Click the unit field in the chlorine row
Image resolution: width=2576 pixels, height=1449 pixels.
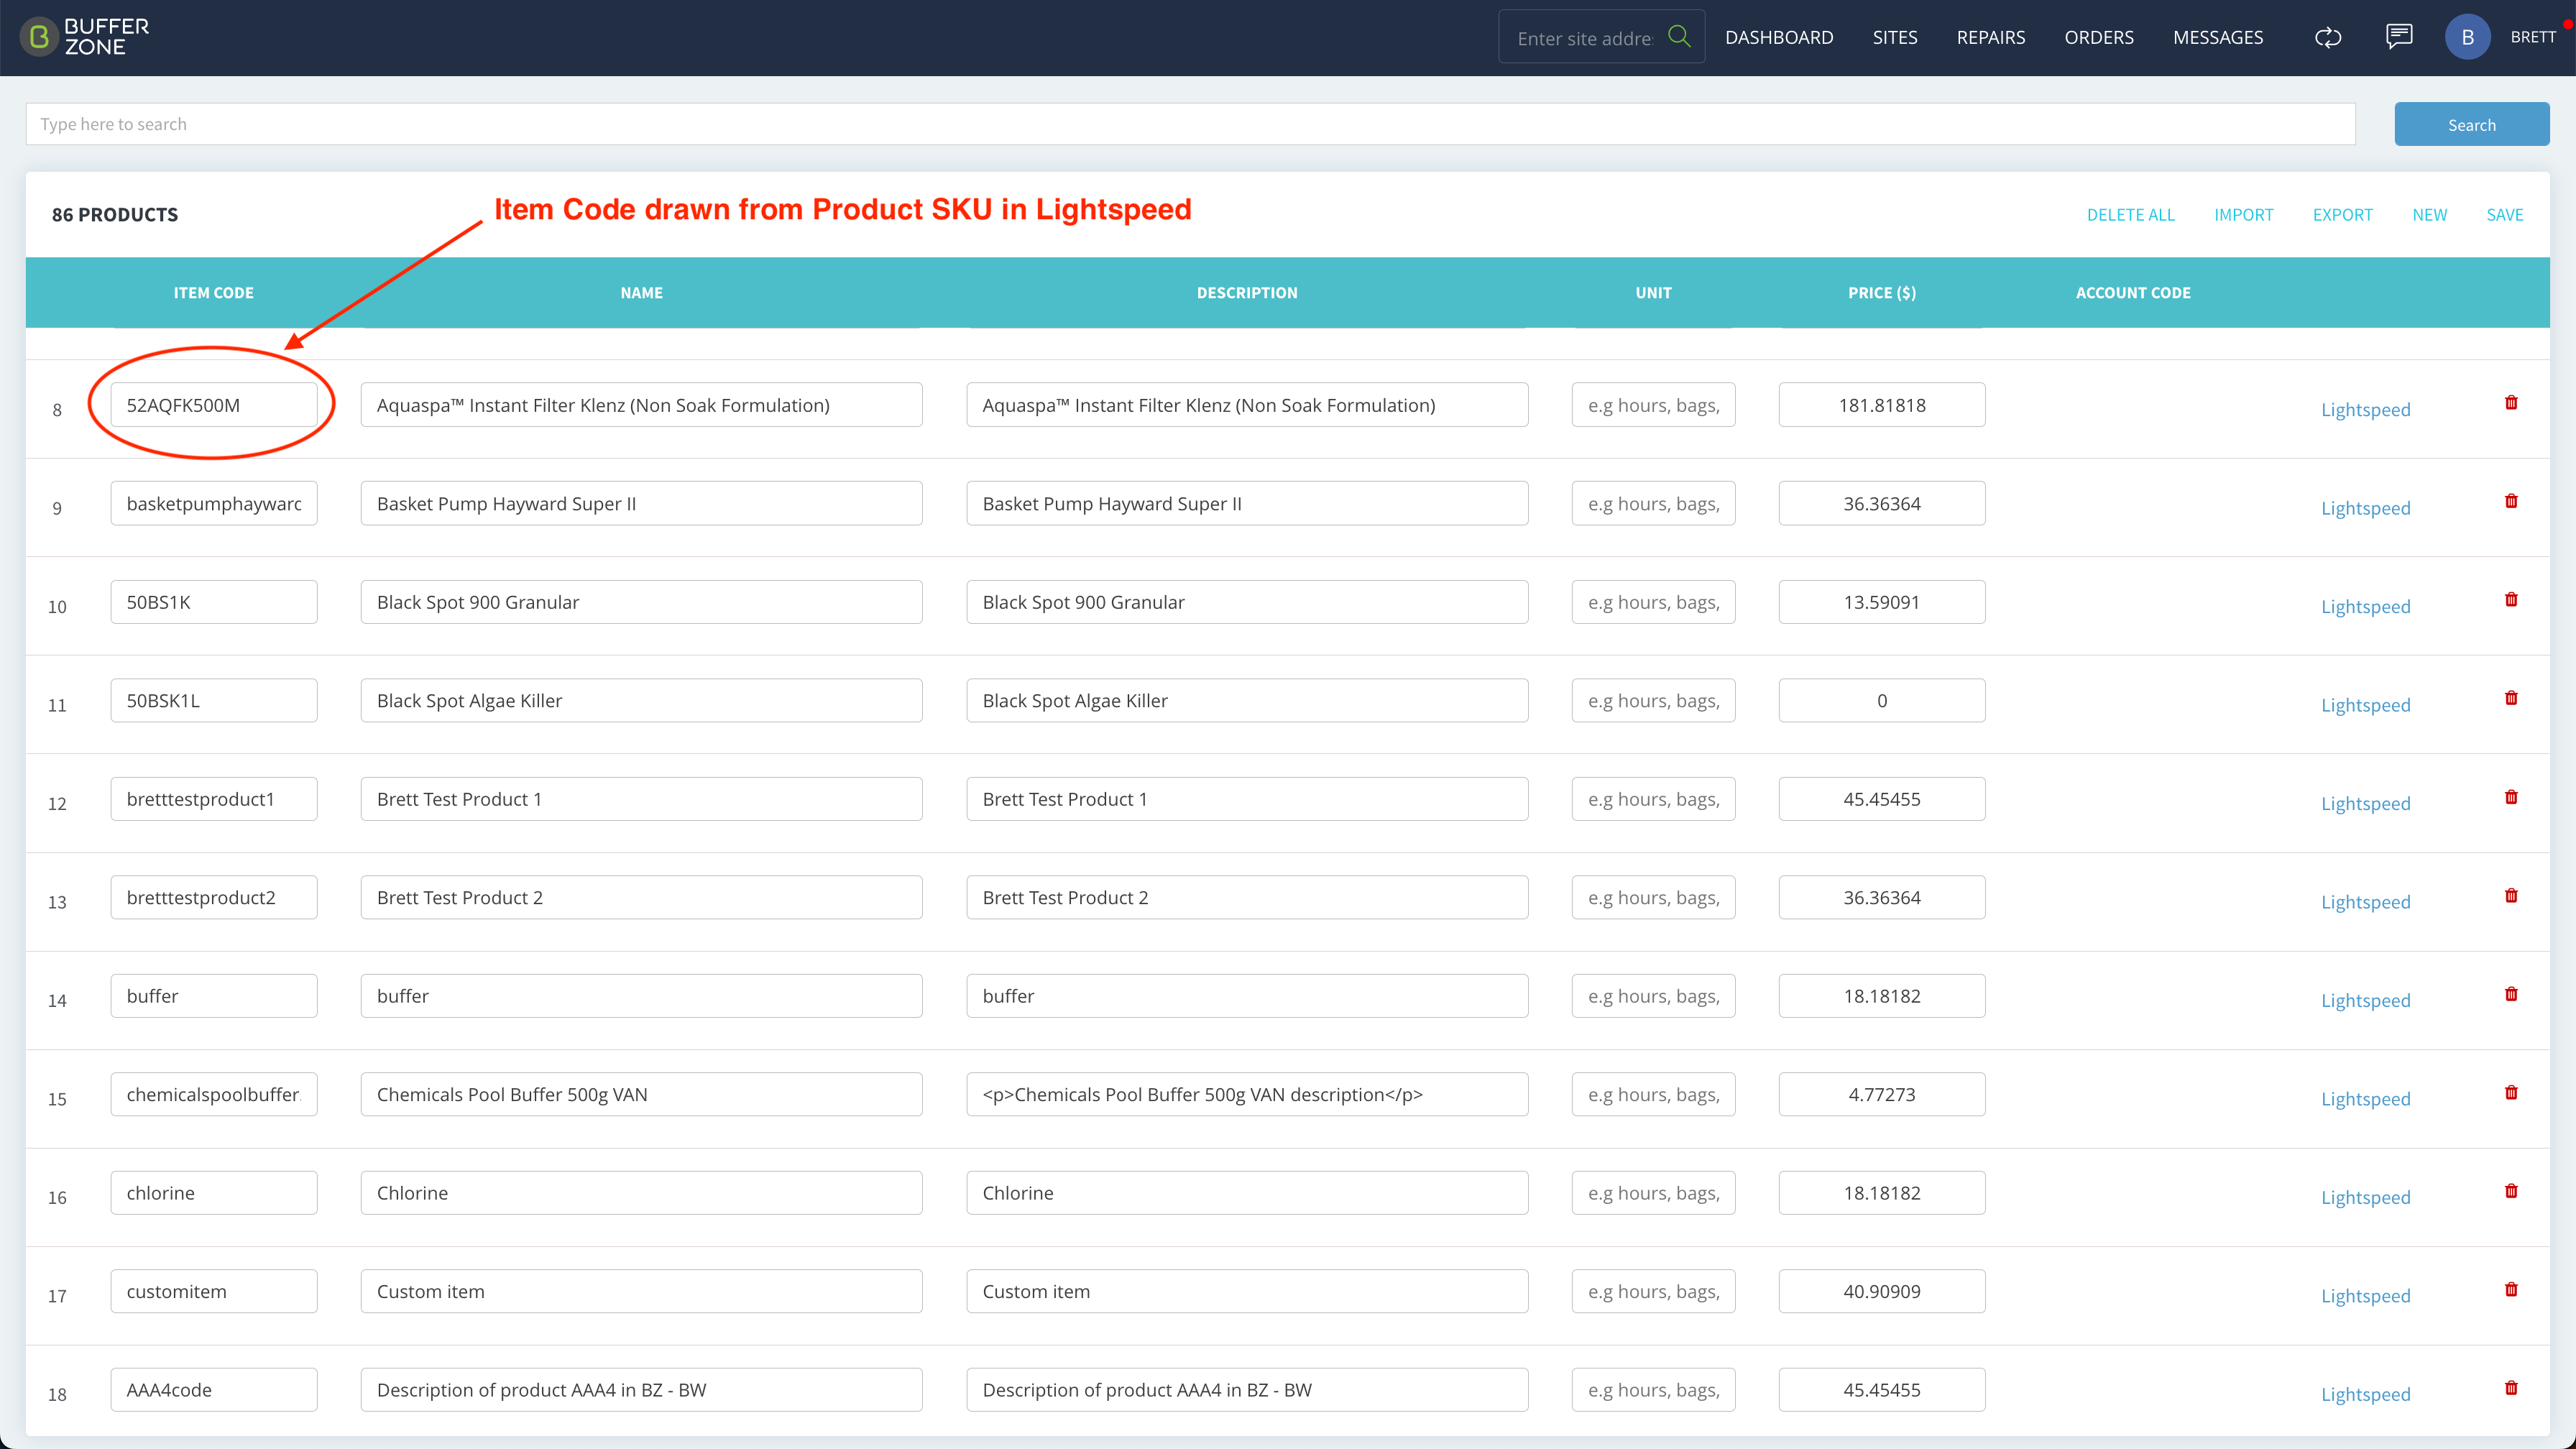(x=1653, y=1193)
